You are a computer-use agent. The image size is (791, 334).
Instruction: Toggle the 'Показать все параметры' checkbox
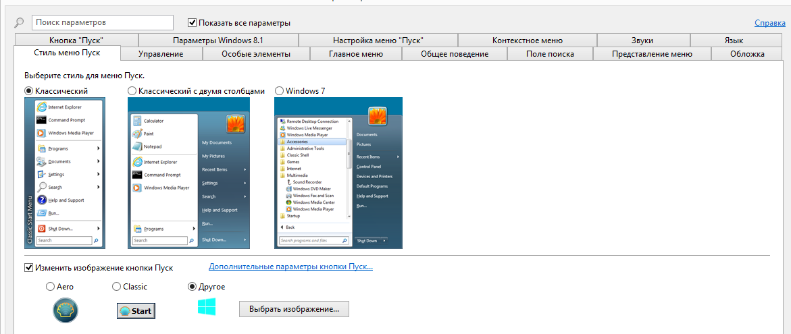(x=192, y=23)
